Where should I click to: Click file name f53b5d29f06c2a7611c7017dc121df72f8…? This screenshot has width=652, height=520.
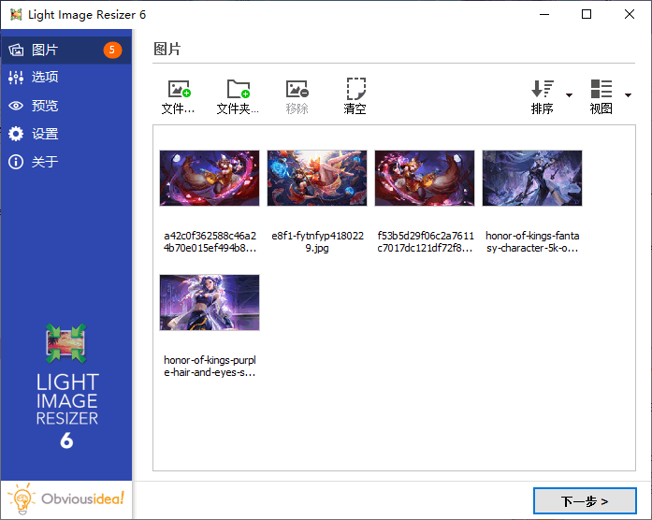tap(425, 242)
